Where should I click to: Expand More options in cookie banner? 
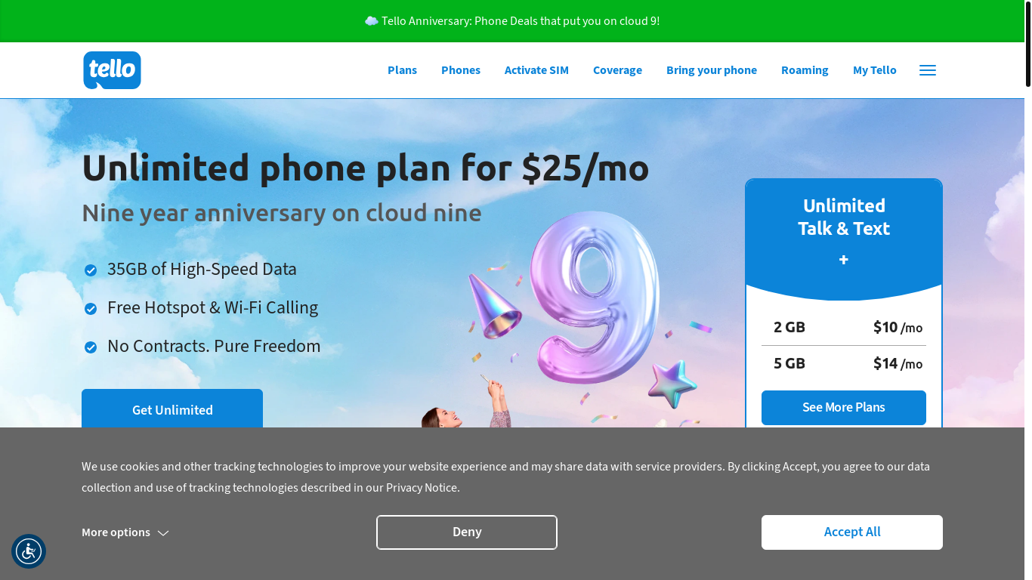[x=125, y=532]
